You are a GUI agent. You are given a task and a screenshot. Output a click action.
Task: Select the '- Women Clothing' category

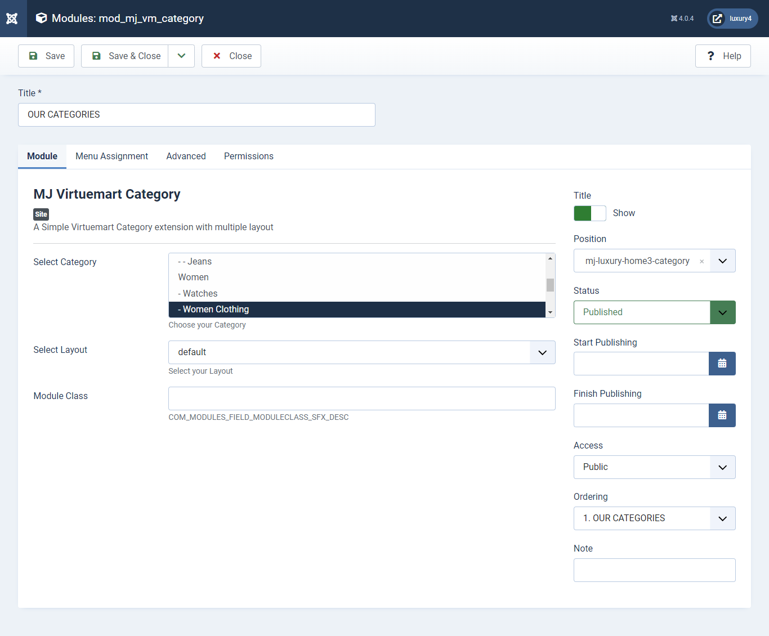[357, 310]
